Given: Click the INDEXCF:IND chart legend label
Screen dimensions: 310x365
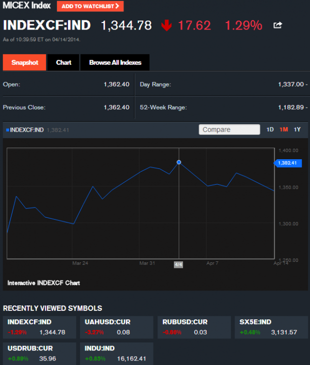Looking at the screenshot, I should (x=26, y=130).
